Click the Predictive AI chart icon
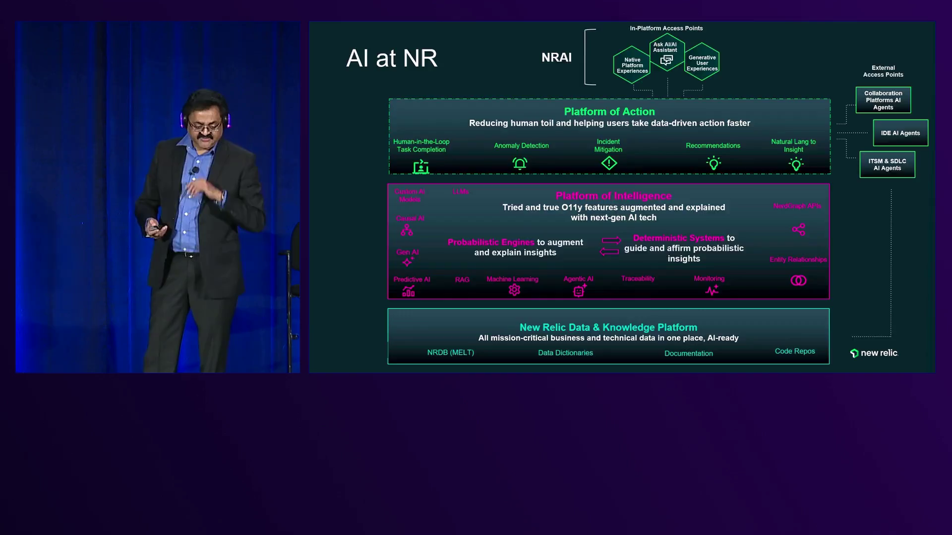Viewport: 952px width, 535px height. click(408, 291)
